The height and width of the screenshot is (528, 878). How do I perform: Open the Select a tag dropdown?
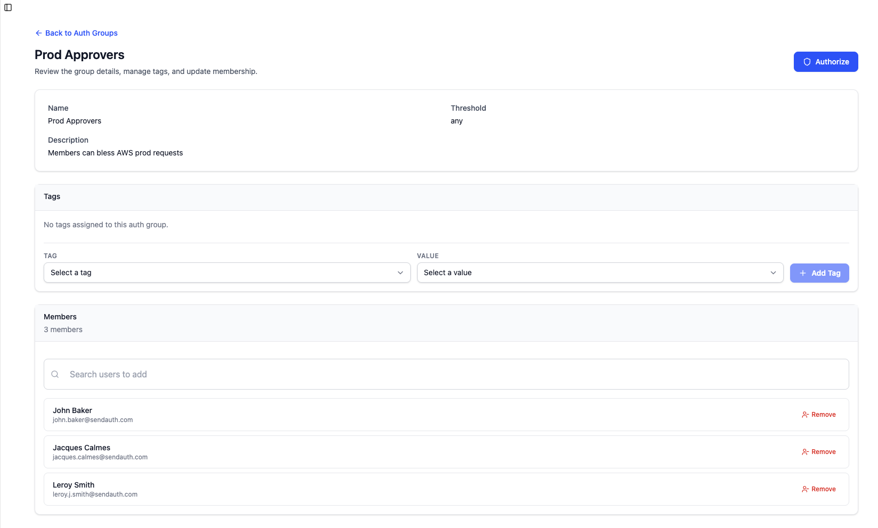click(226, 273)
